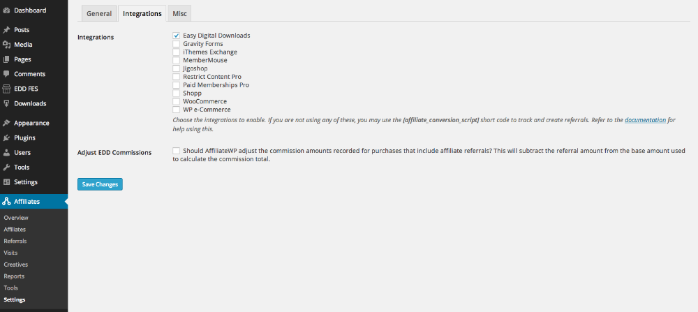Enable Adjust EDD Commissions checkbox

pos(177,151)
